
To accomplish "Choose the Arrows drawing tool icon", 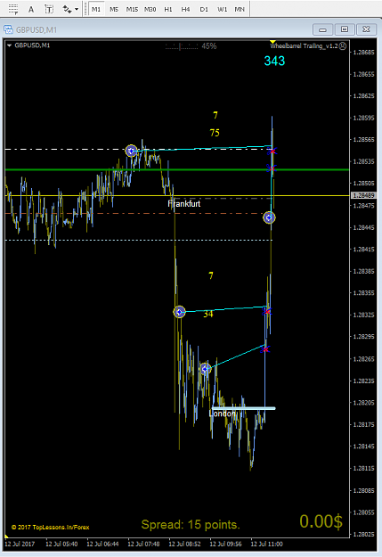I will pos(67,9).
